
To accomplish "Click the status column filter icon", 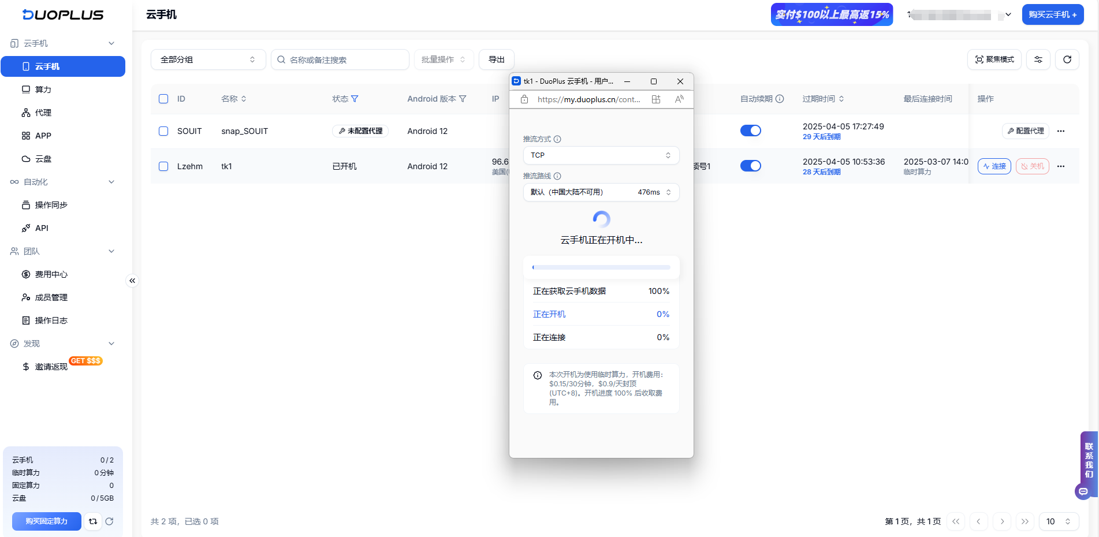I will click(x=355, y=99).
